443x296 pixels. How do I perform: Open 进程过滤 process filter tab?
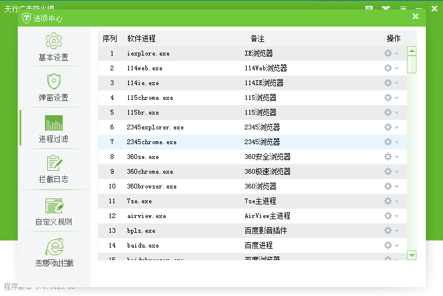coord(54,128)
